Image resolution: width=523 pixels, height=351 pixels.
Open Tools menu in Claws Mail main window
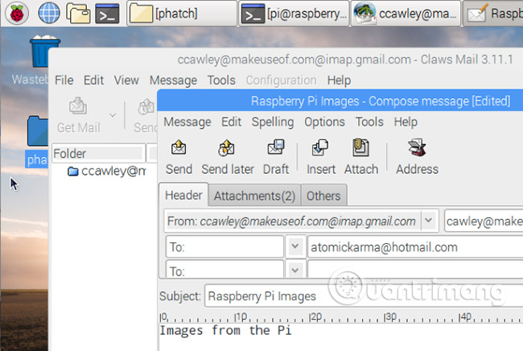pos(221,80)
